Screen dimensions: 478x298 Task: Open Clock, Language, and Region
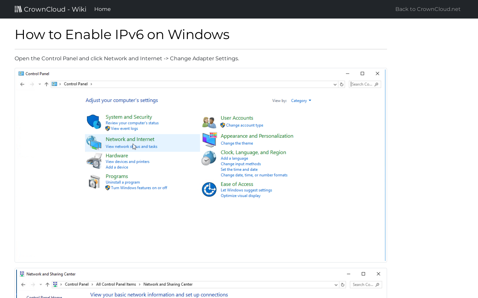click(x=253, y=152)
